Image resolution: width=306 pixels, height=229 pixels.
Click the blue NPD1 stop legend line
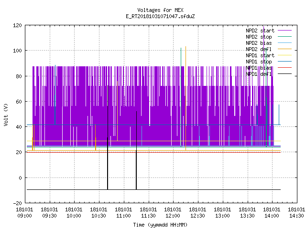(285, 62)
